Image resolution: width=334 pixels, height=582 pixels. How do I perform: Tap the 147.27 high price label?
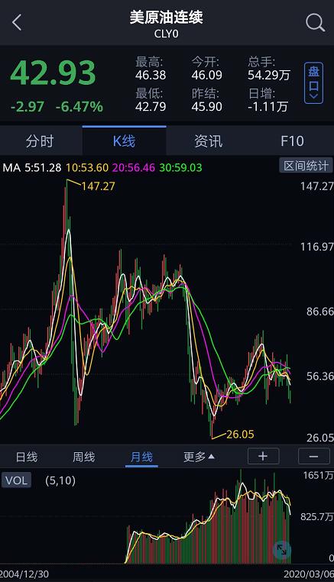[98, 186]
